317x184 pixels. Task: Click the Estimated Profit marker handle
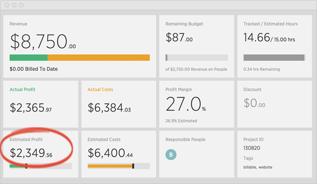[x=26, y=166]
